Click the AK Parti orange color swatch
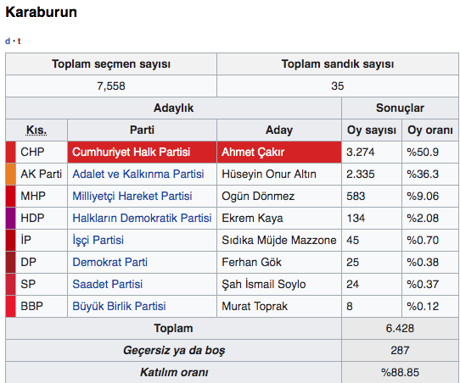 coord(10,174)
